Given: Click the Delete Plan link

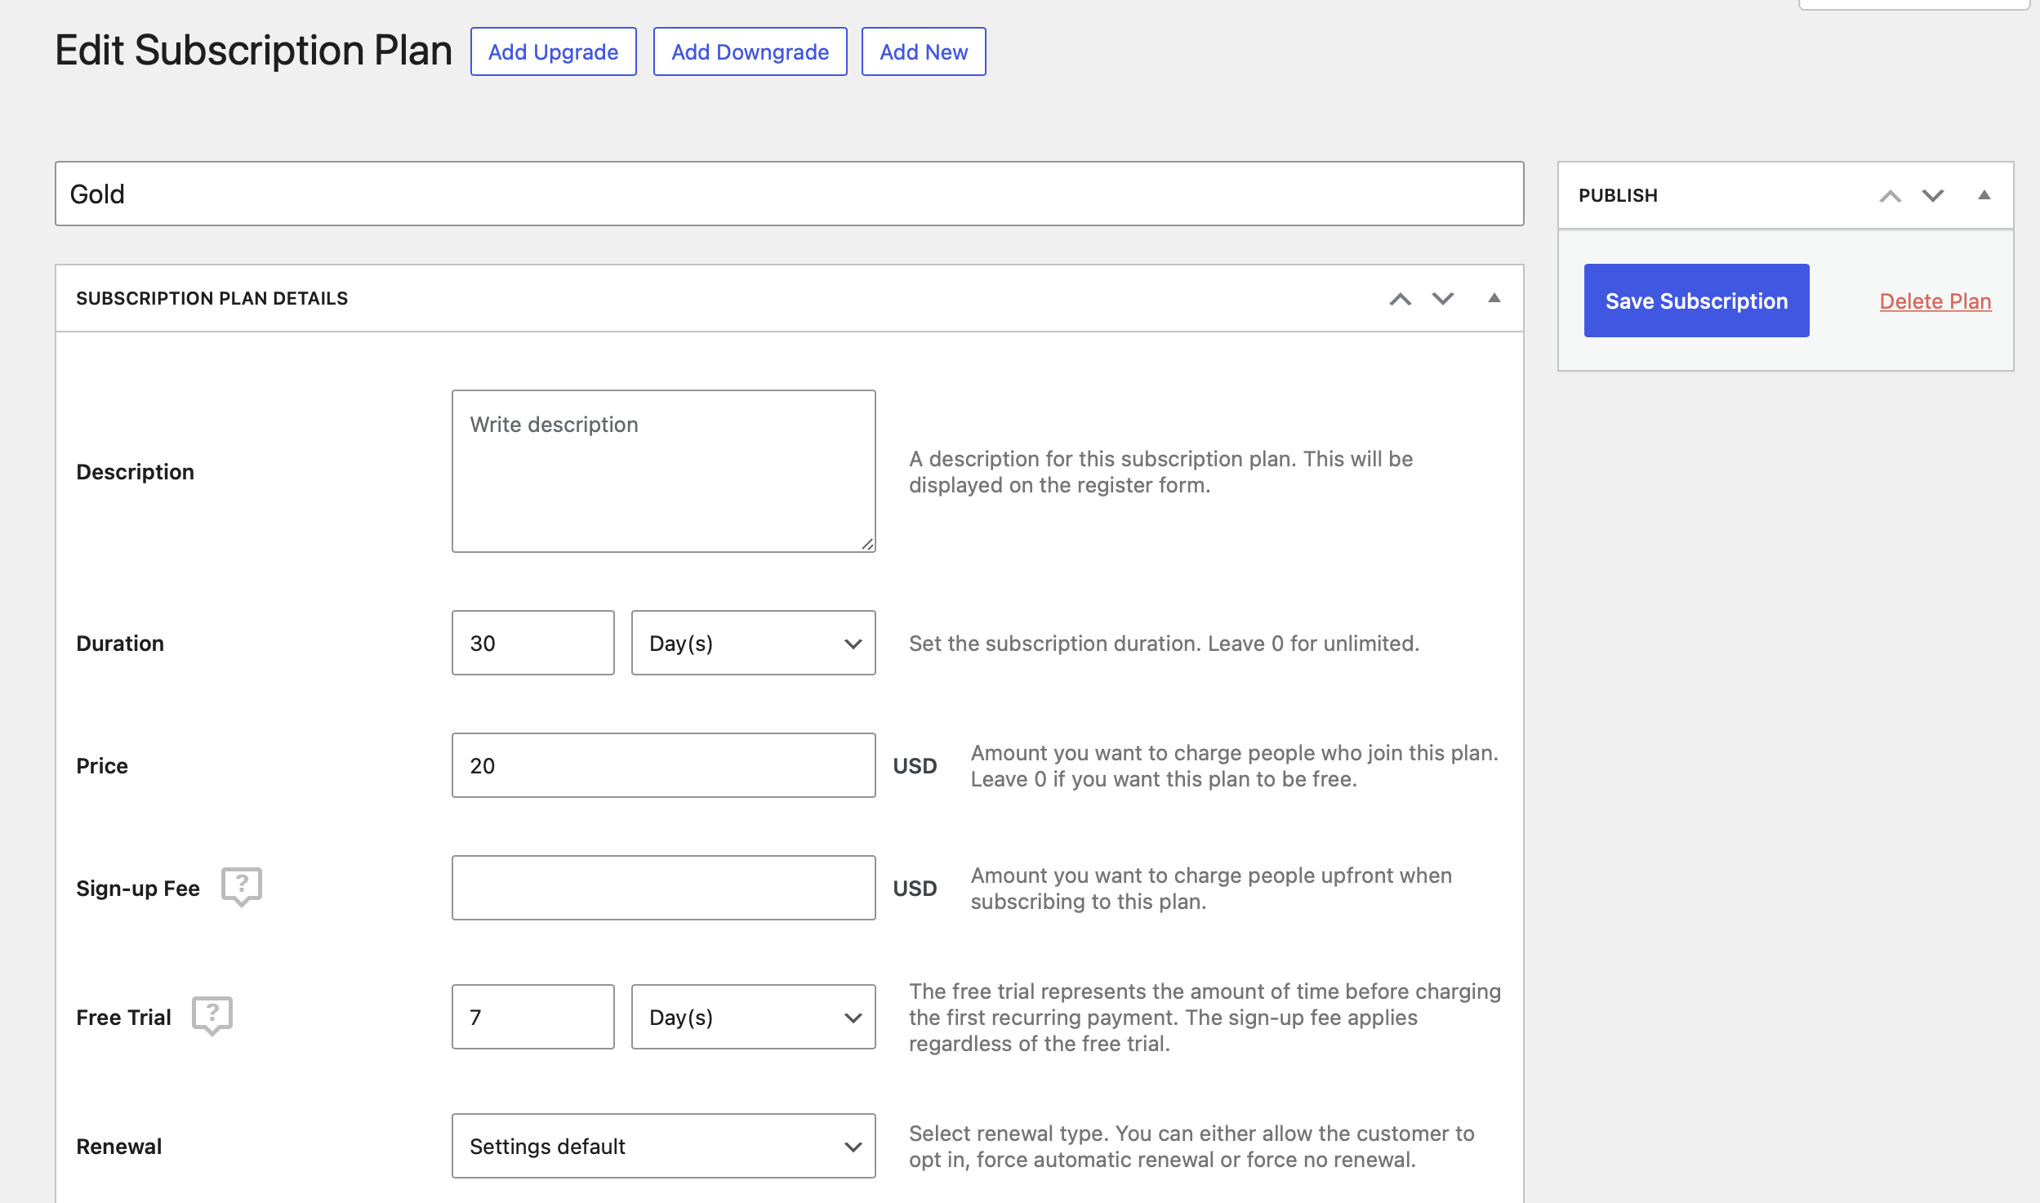Looking at the screenshot, I should tap(1935, 301).
